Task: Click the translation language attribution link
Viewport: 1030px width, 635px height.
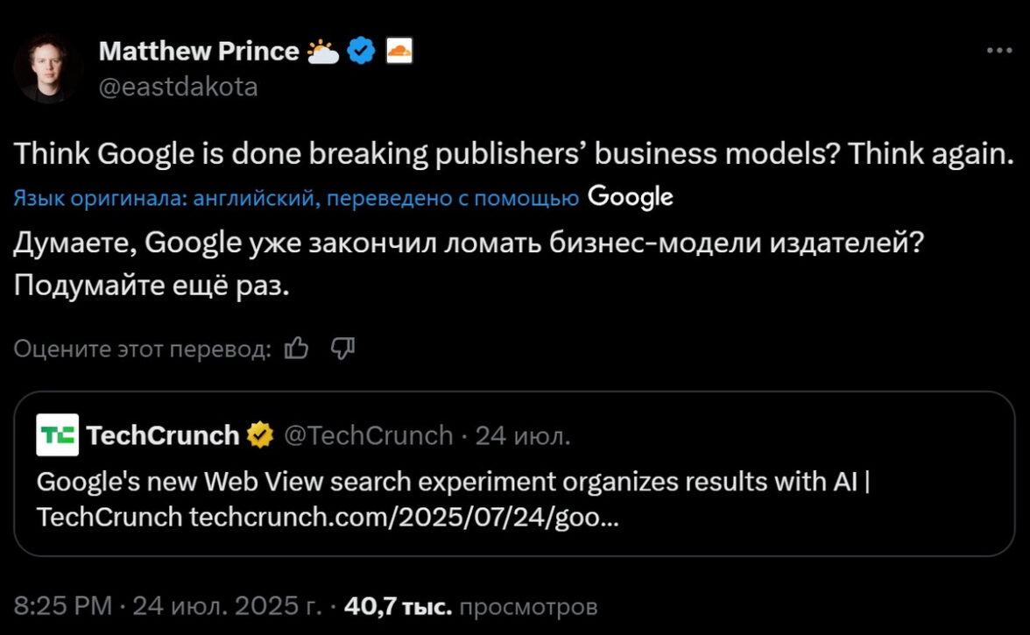Action: click(x=296, y=199)
